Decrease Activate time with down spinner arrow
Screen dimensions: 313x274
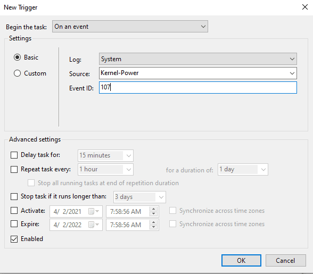153,214
